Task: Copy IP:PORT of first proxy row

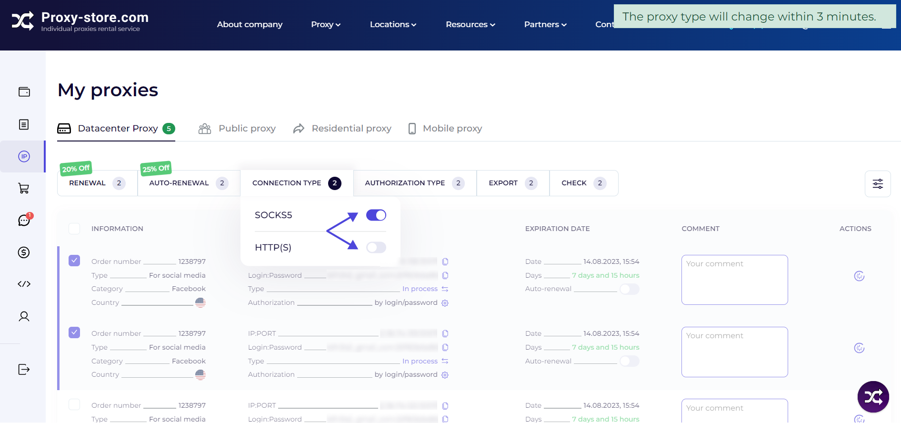Action: tap(445, 262)
